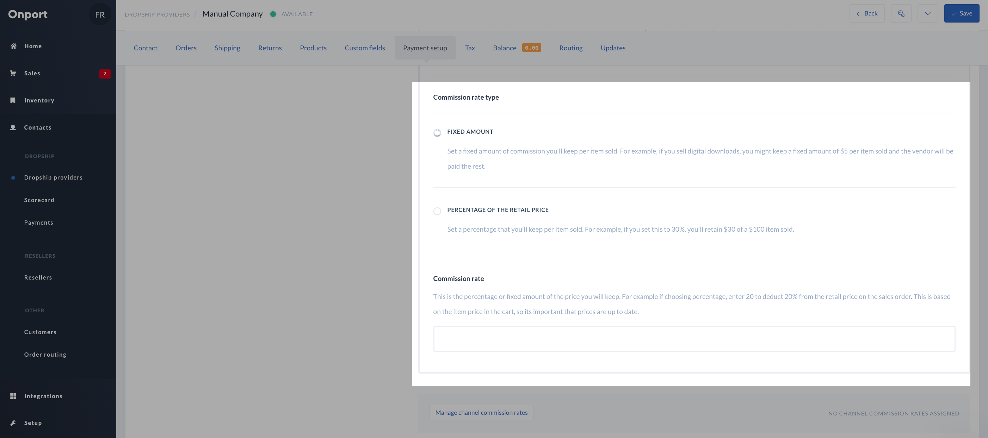
Task: Open the Balance tab
Action: 504,48
